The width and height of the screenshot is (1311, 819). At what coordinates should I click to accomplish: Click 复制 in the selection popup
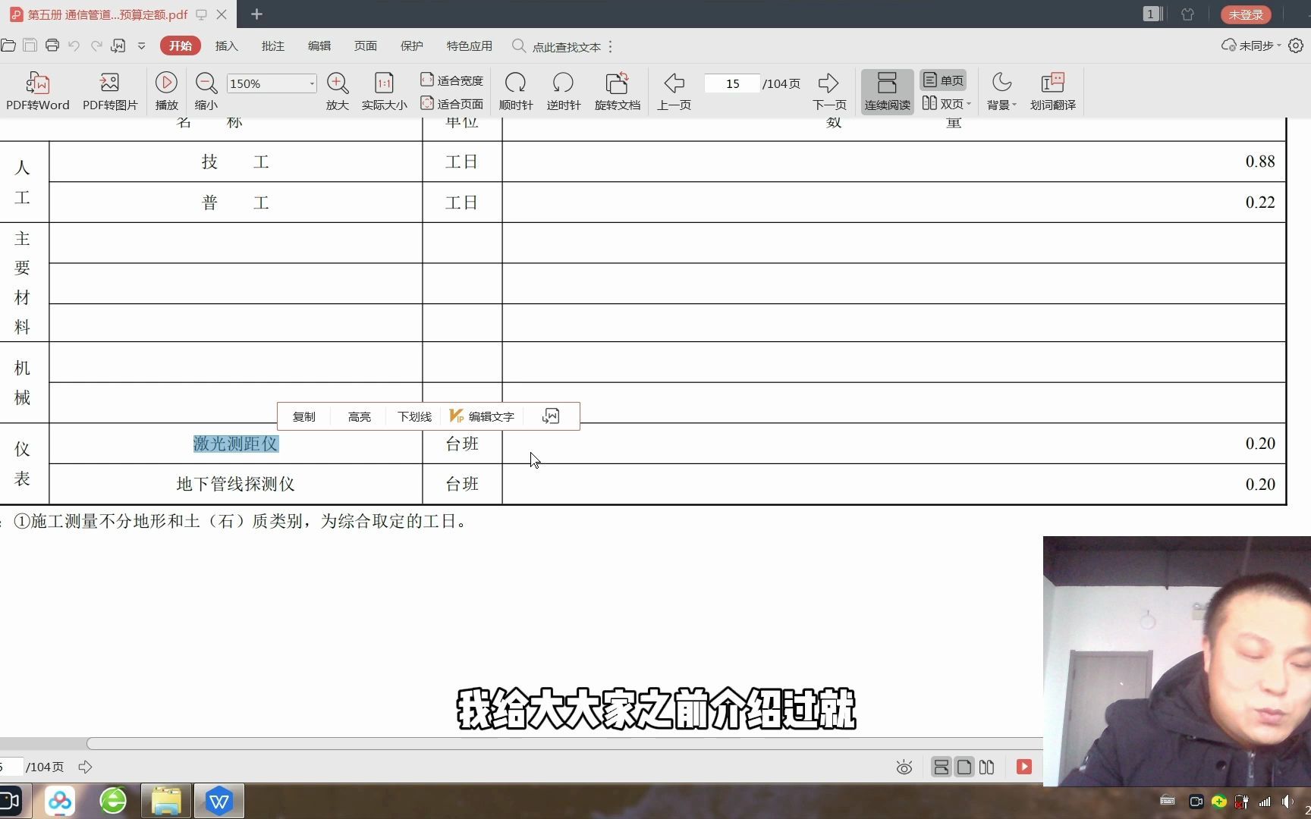304,416
